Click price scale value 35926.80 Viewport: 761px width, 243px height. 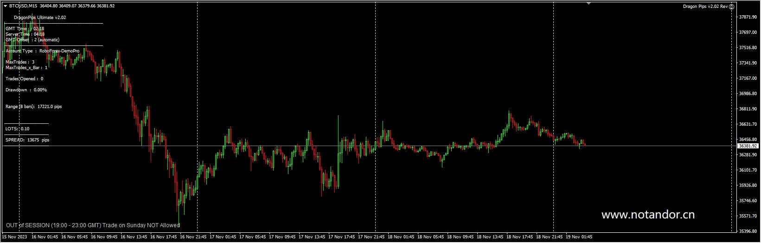pyautogui.click(x=748, y=185)
